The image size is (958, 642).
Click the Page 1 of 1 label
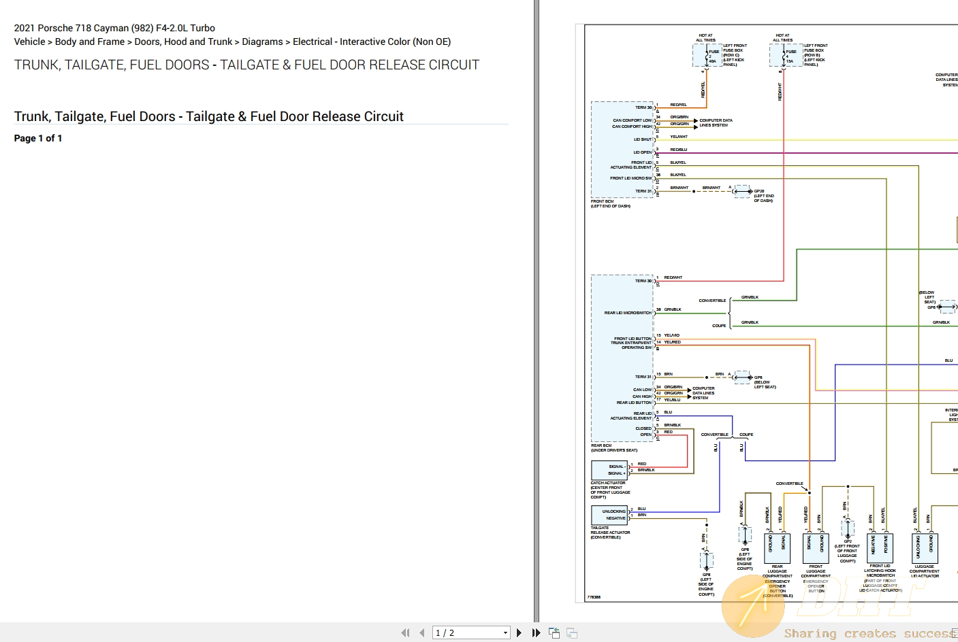click(x=38, y=138)
